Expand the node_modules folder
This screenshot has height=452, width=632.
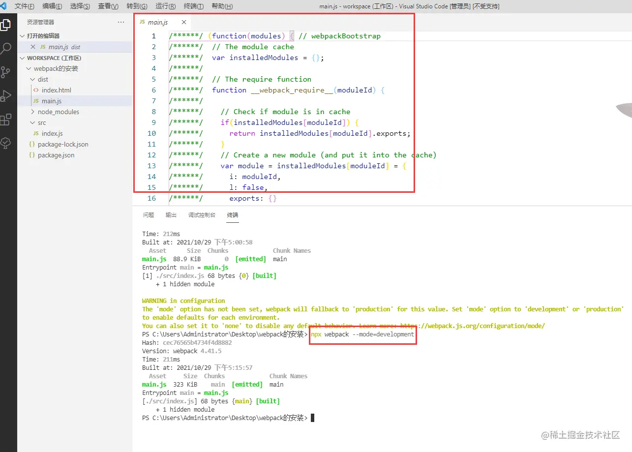click(33, 112)
